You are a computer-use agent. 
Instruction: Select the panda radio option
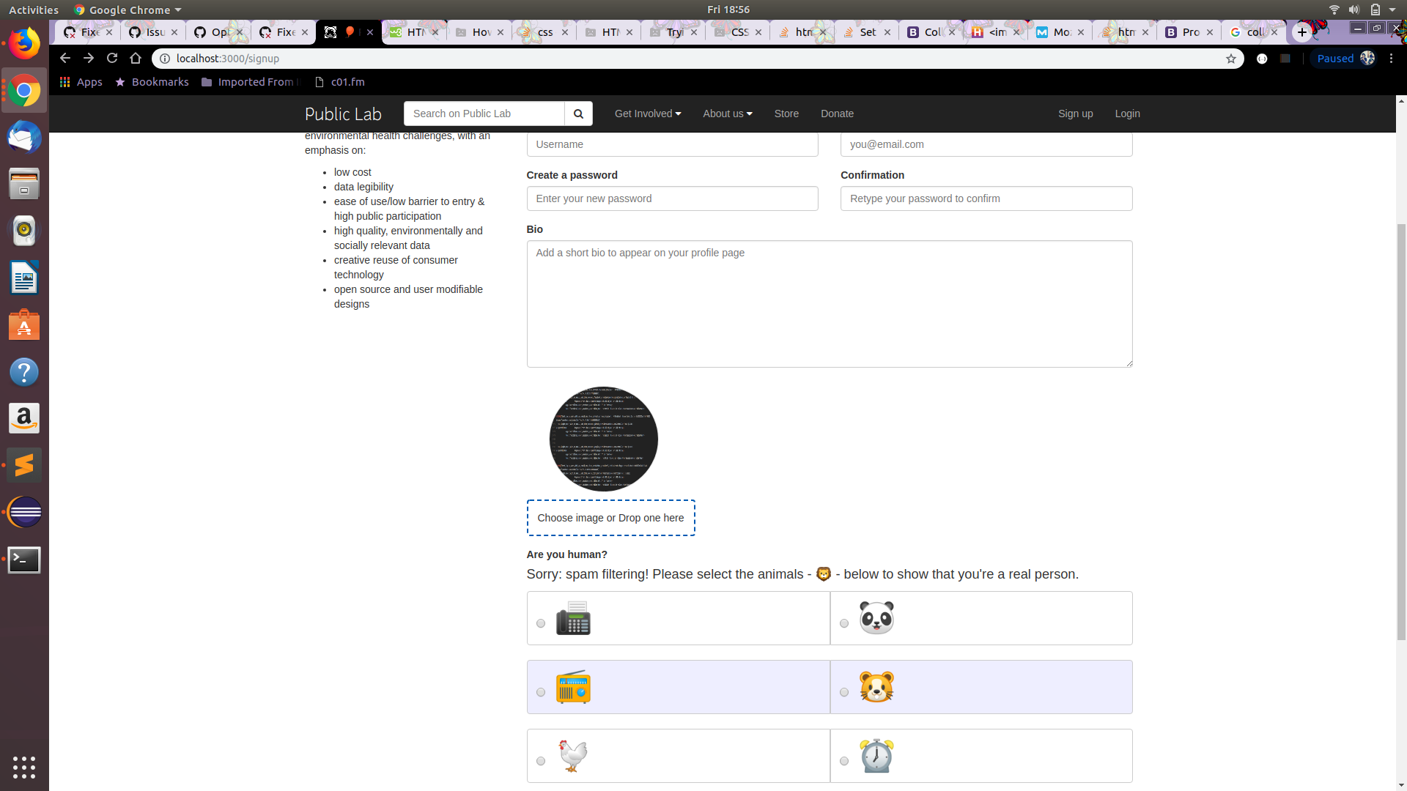[x=844, y=623]
